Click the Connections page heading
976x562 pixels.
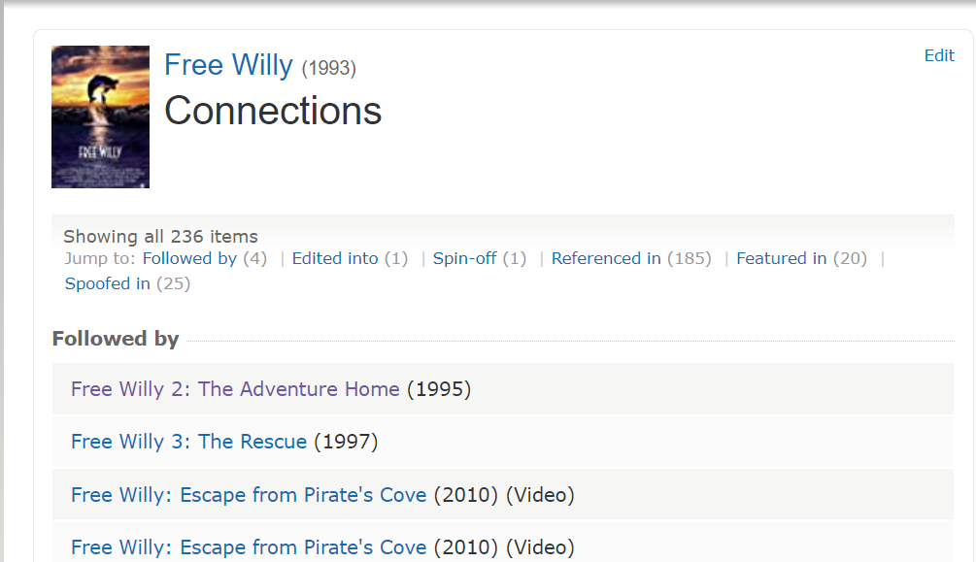click(273, 111)
